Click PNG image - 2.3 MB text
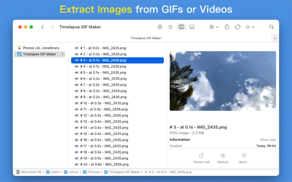Image resolution: width=292 pixels, height=182 pixels. coord(187,133)
